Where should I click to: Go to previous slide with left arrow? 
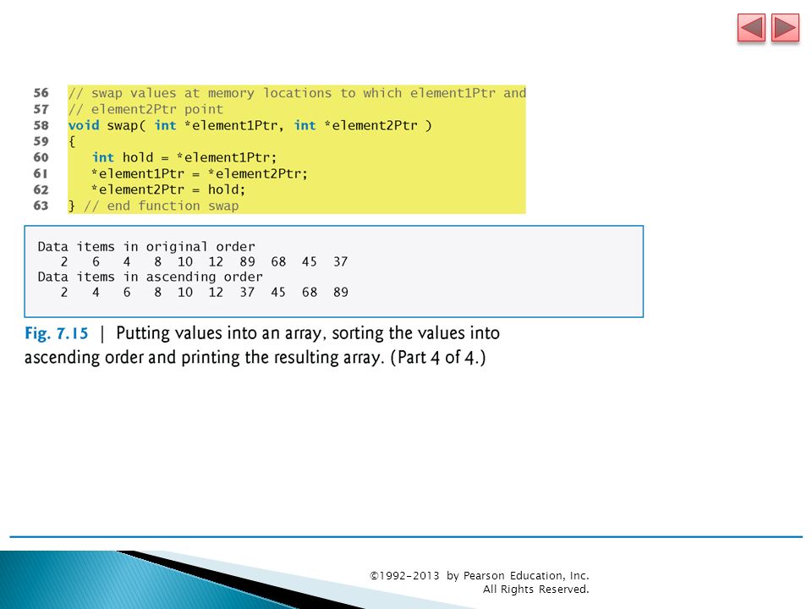[x=751, y=28]
